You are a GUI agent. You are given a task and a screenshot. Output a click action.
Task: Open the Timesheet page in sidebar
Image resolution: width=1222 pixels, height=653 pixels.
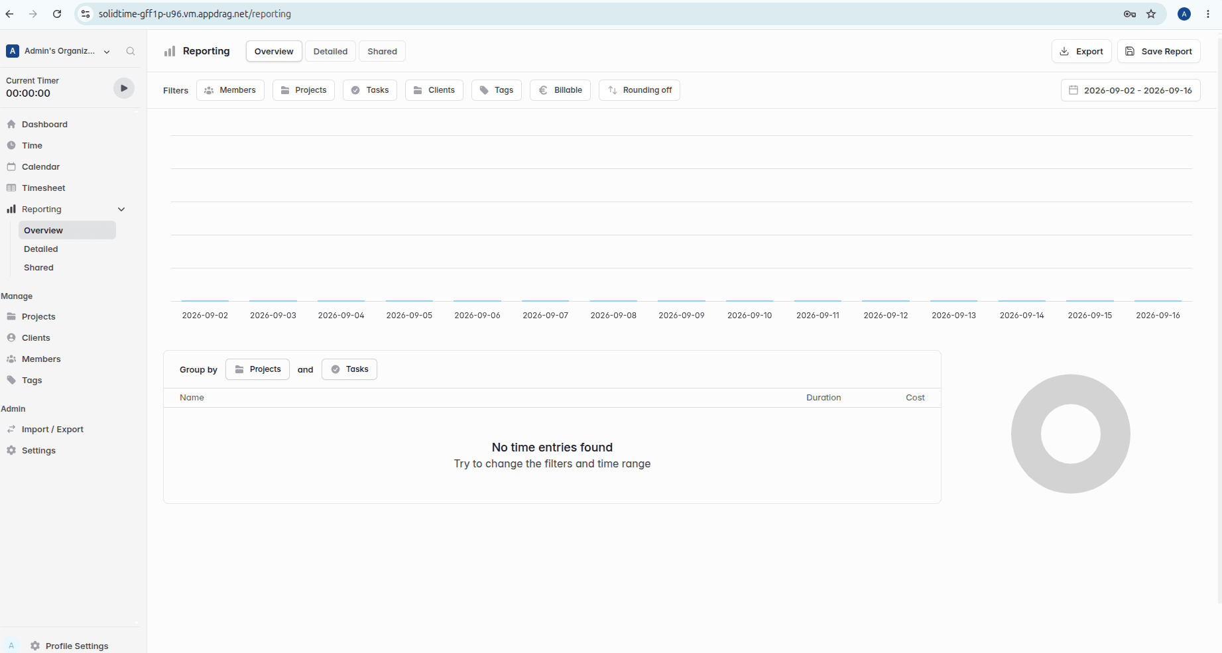click(x=43, y=188)
